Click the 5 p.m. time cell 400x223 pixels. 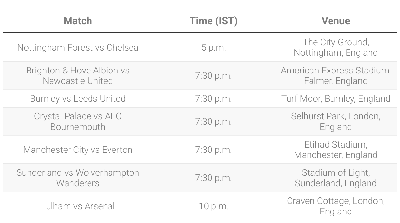(213, 47)
